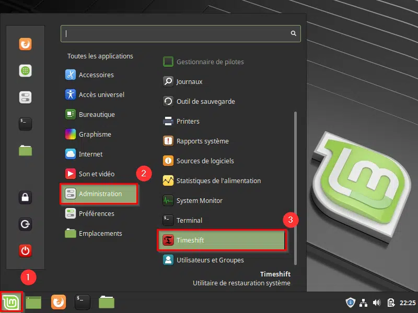The height and width of the screenshot is (313, 418).
Task: Select Toutes les applications category
Action: [x=100, y=56]
